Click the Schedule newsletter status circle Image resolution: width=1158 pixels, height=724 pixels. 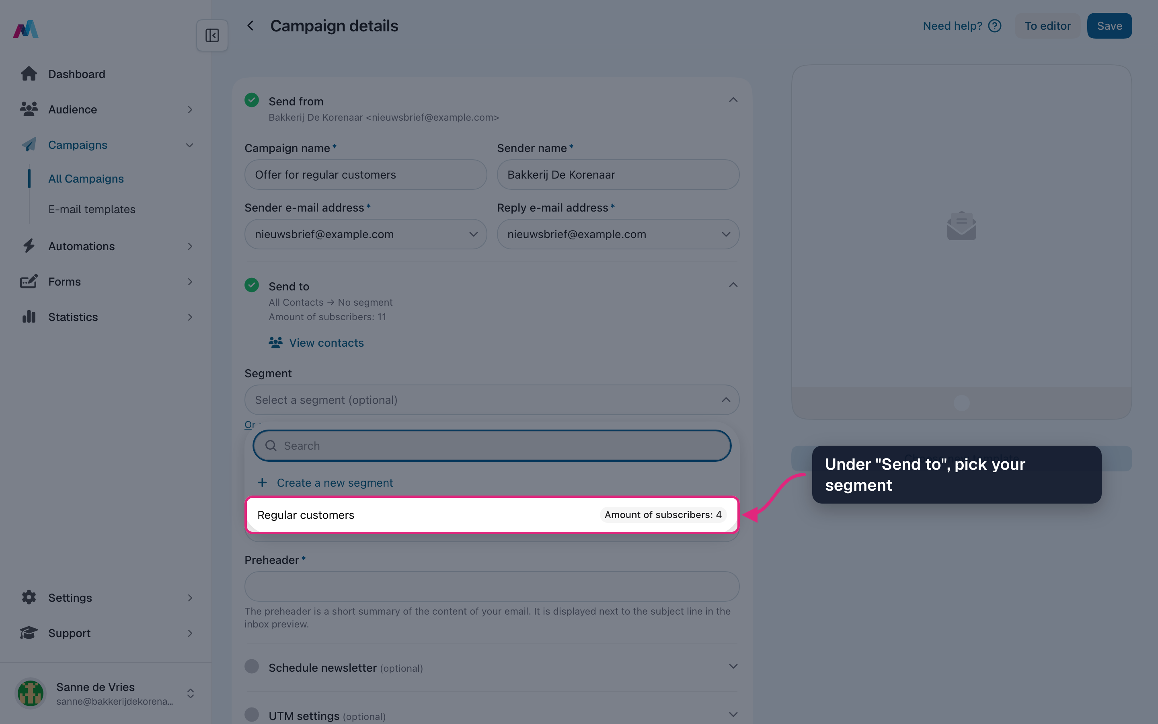(x=252, y=666)
